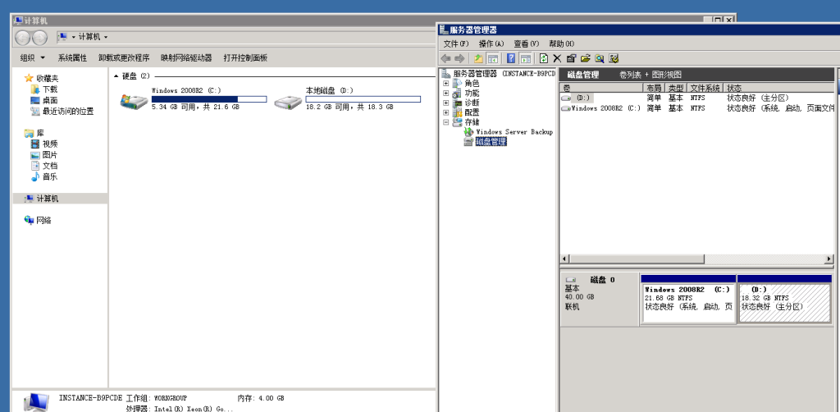Expand the 诊断 tree node
Screen dimensions: 840x412
pos(445,103)
